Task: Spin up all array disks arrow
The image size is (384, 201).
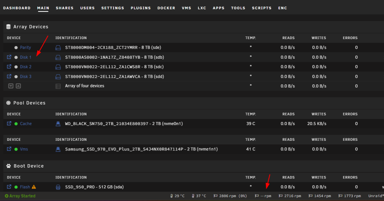Action: (18, 86)
